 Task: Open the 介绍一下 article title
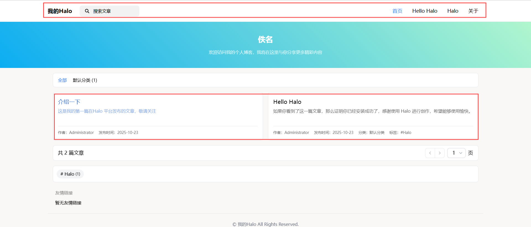pos(69,102)
